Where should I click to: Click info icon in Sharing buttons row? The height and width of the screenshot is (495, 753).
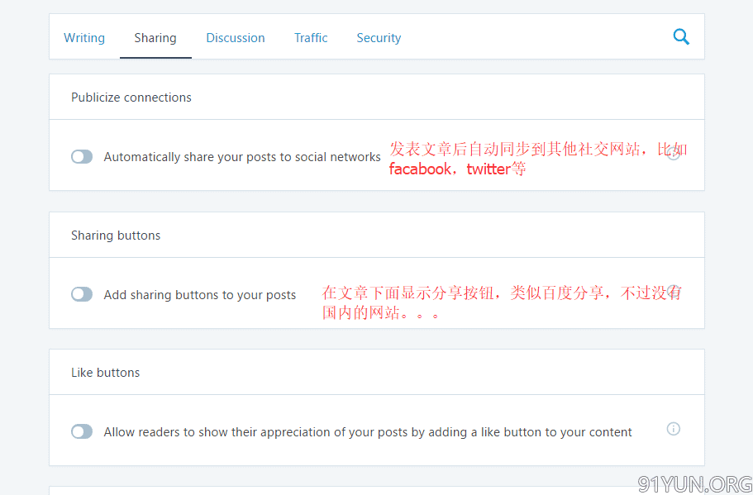point(673,292)
